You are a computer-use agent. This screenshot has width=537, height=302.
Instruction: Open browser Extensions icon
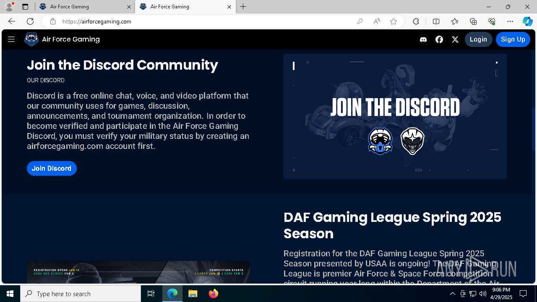point(416,21)
